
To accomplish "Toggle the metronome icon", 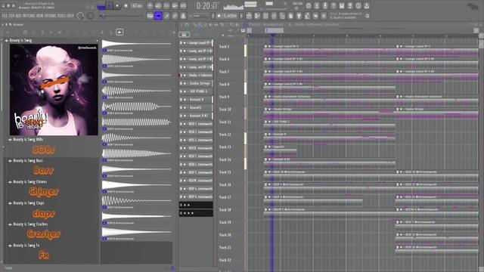I will click(x=150, y=5).
